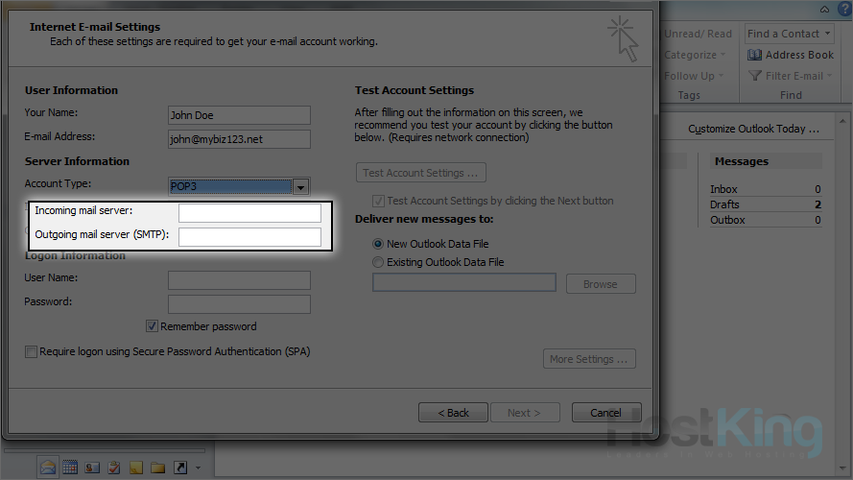Click the Cancel button

coord(605,413)
